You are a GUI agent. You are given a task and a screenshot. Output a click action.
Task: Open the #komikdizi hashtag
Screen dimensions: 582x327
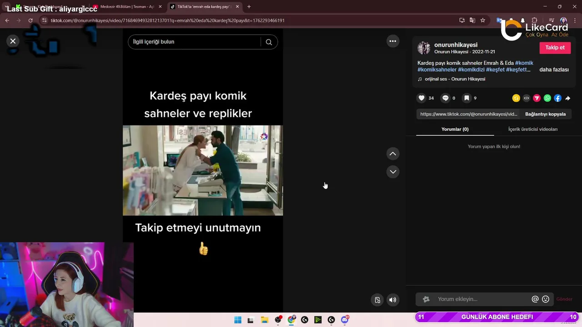tap(471, 69)
